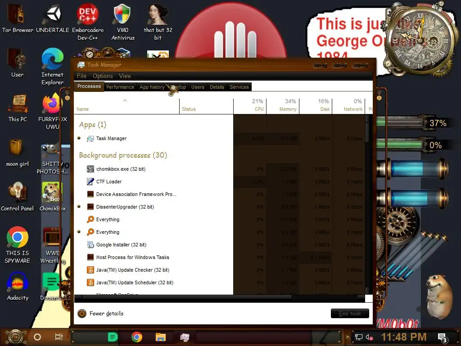
Task: Expand the second Everything process row
Action: pos(79,232)
